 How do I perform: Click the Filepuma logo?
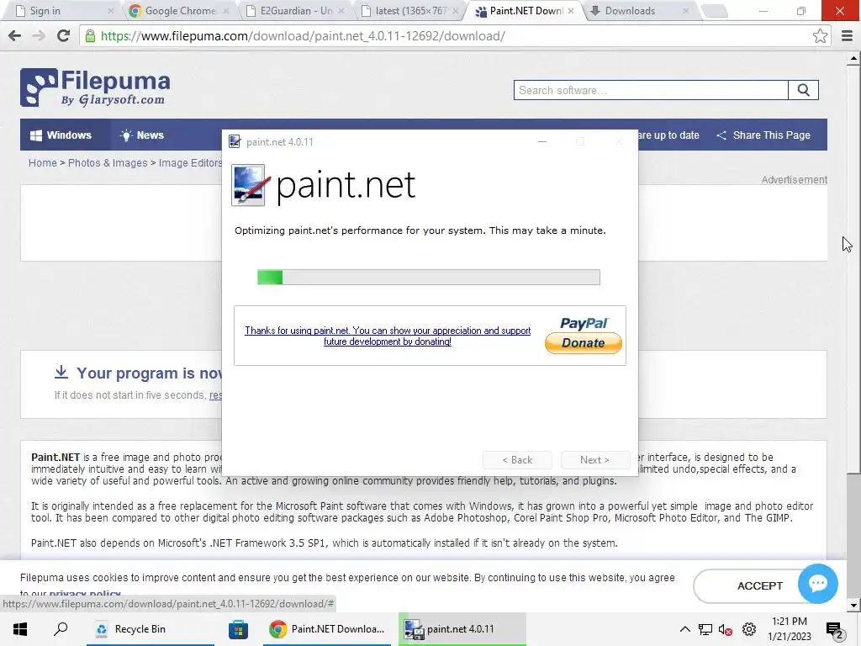[x=95, y=87]
